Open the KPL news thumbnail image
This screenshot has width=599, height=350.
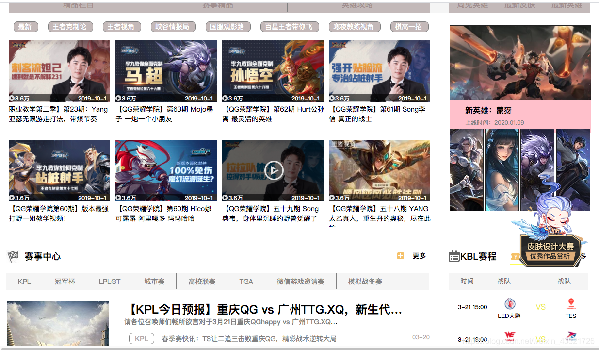pos(58,324)
